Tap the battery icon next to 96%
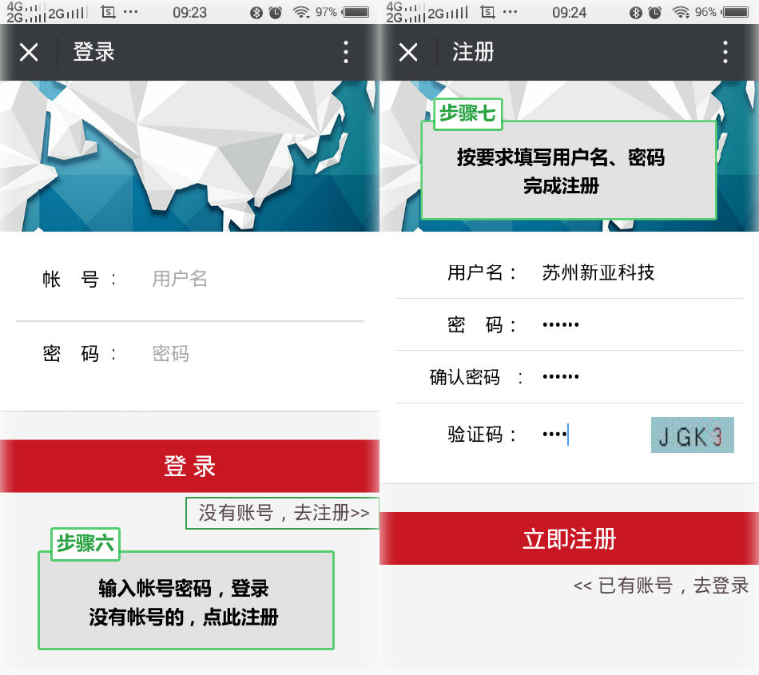 (x=735, y=12)
